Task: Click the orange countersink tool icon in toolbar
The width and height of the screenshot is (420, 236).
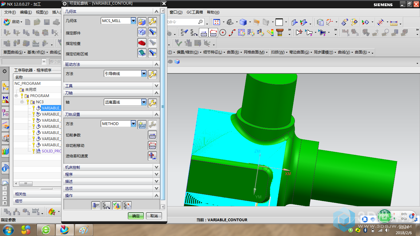Action: (279, 33)
